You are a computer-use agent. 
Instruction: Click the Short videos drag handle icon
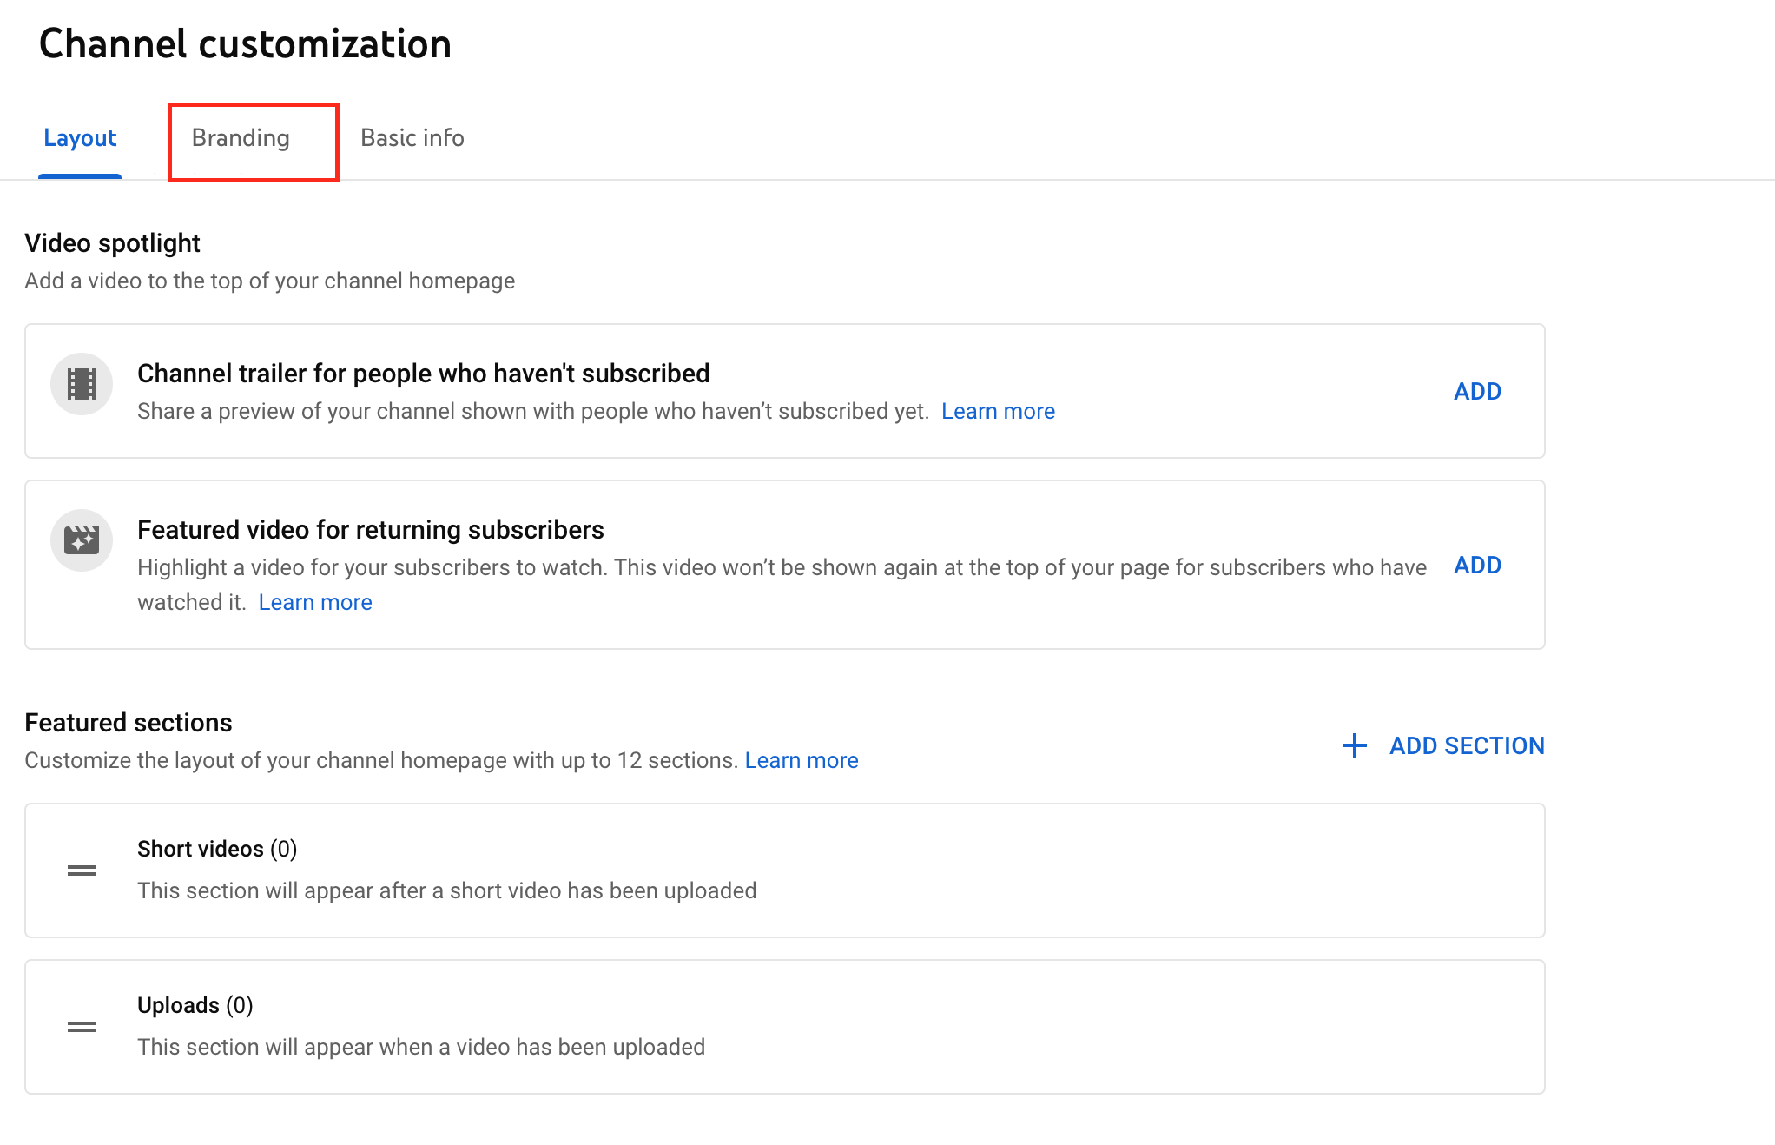pyautogui.click(x=80, y=868)
